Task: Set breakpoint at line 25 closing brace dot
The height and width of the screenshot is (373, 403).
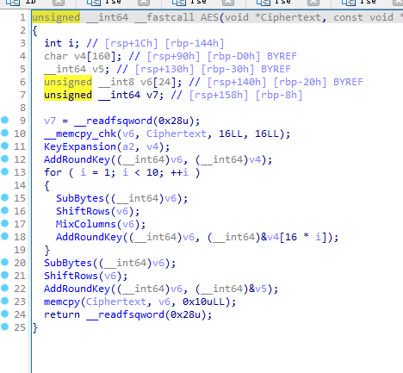Action: pyautogui.click(x=5, y=326)
